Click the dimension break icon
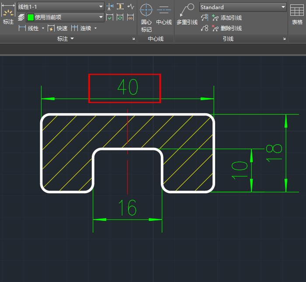The height and width of the screenshot is (282, 306). pyautogui.click(x=110, y=7)
